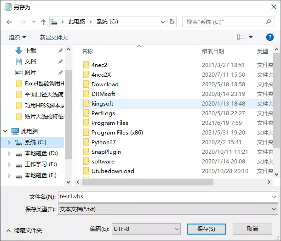
Task: Click the forward navigation arrow
Action: click(23, 22)
